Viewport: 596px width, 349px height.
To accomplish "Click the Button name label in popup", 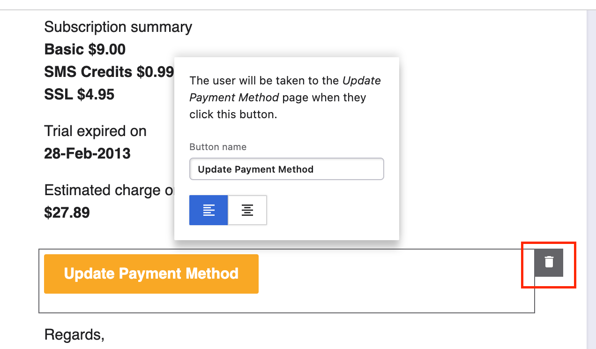I will click(218, 147).
